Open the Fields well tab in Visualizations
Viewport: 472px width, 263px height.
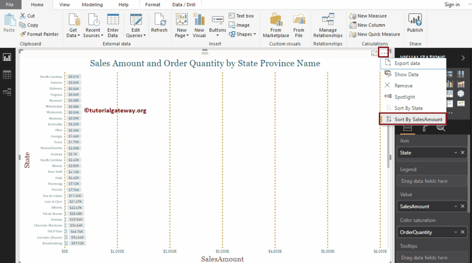click(x=407, y=128)
